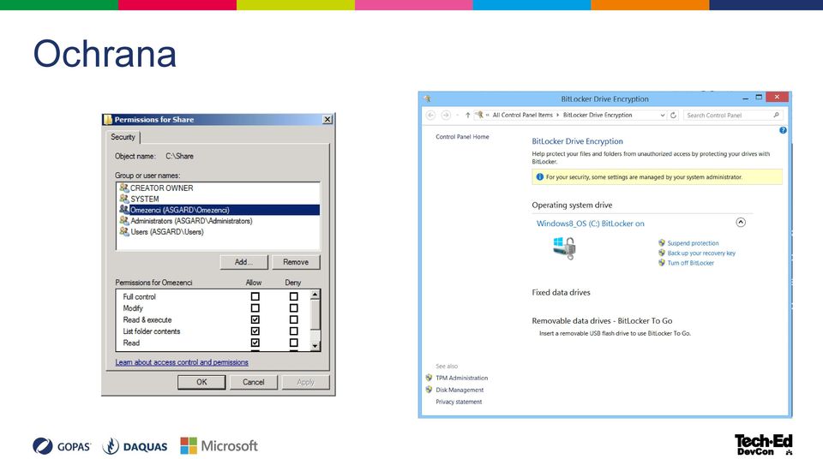This screenshot has height=459, width=823.
Task: Click the back arrow in BitLocker window
Action: point(430,115)
